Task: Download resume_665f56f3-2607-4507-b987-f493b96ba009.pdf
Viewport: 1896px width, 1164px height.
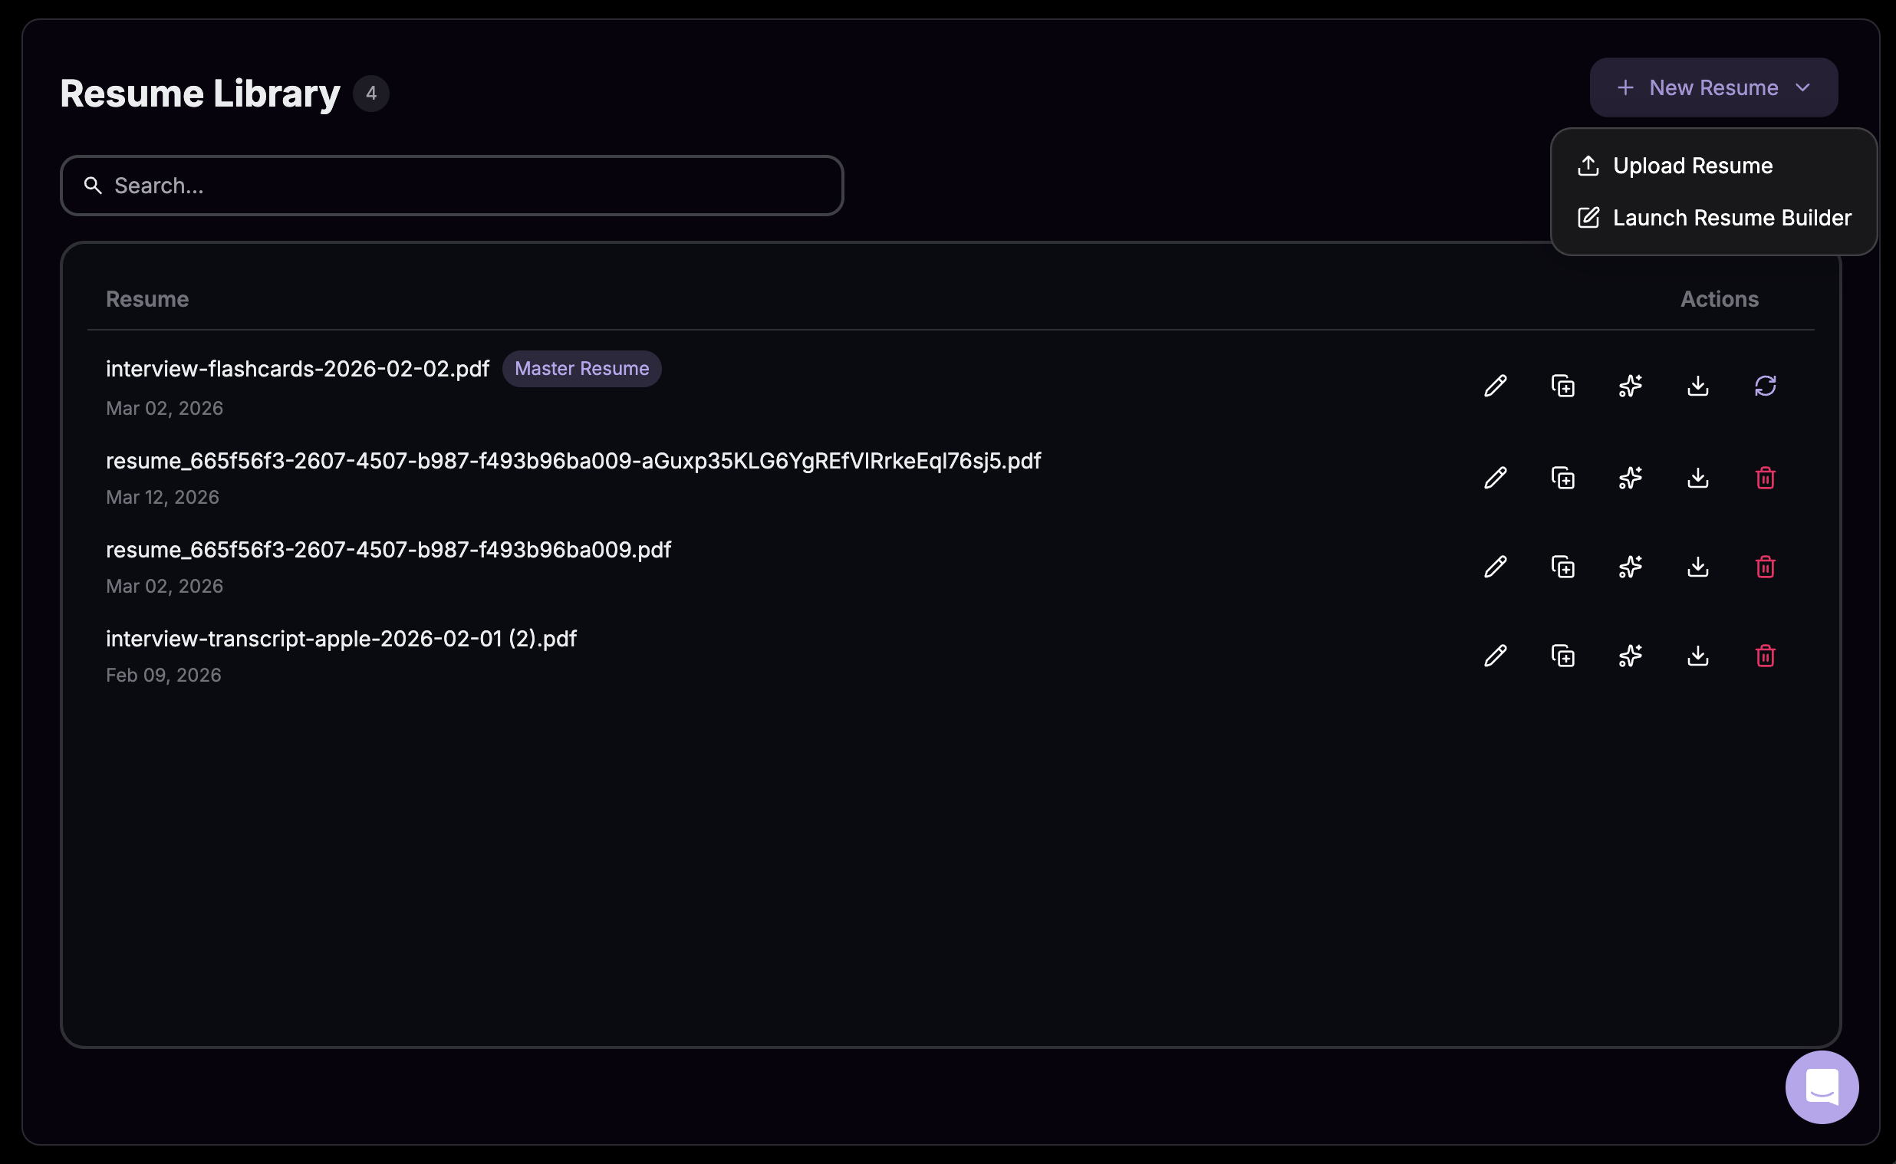Action: coord(1697,567)
